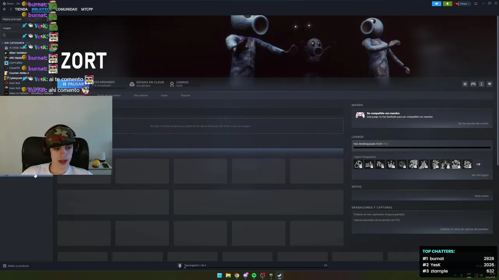Image resolution: width=499 pixels, height=280 pixels.
Task: Open the Discusiones tab
Action: pyautogui.click(x=141, y=95)
